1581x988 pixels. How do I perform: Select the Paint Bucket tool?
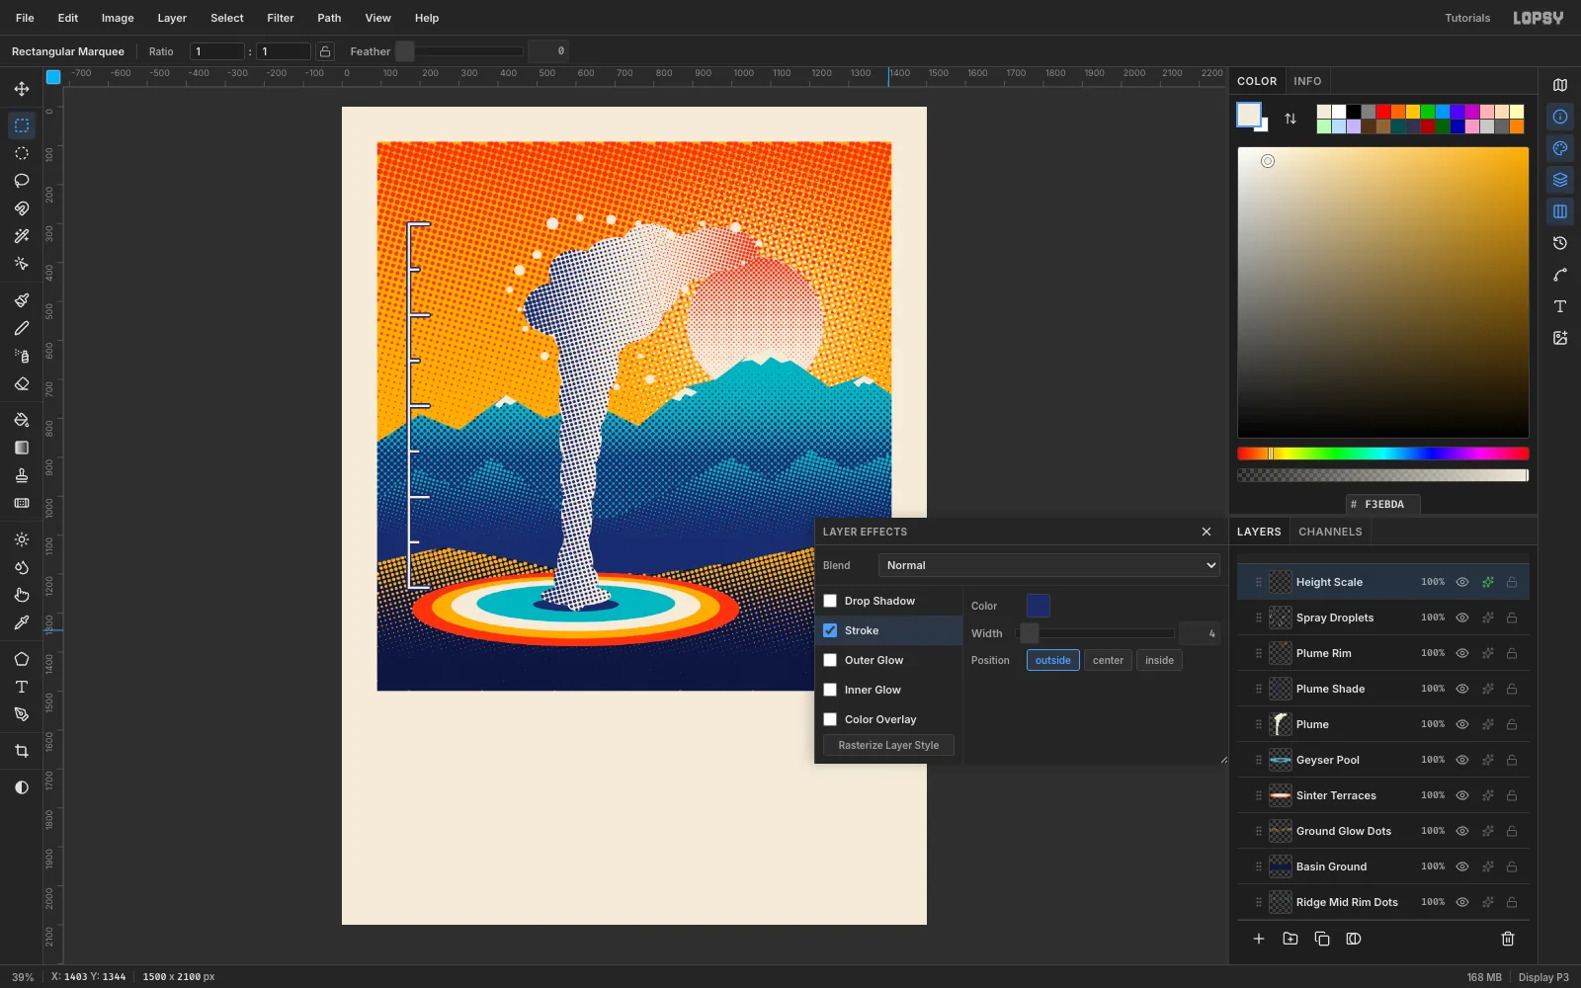pos(22,420)
